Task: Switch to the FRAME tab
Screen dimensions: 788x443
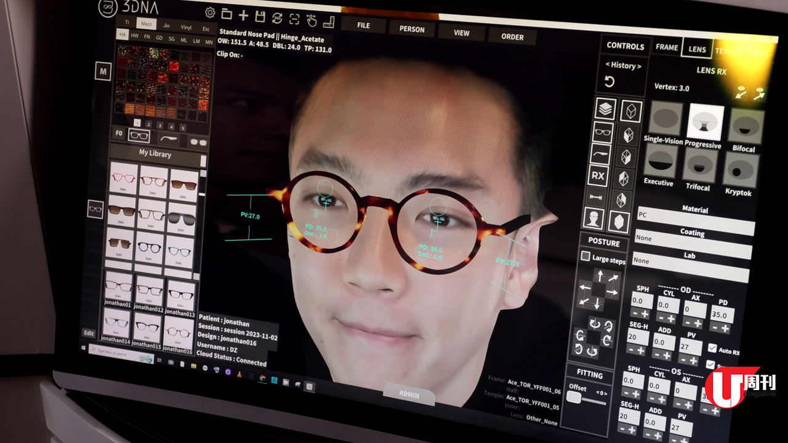Action: [666, 47]
